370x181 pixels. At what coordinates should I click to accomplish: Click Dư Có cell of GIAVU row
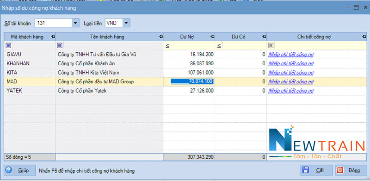[x=240, y=55]
